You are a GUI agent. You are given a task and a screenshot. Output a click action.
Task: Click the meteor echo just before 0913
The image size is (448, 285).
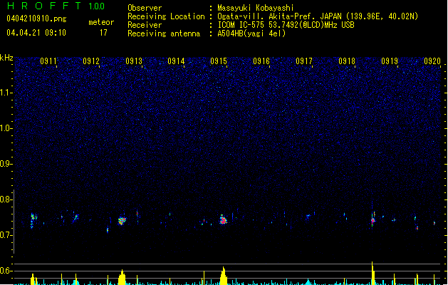122,221
